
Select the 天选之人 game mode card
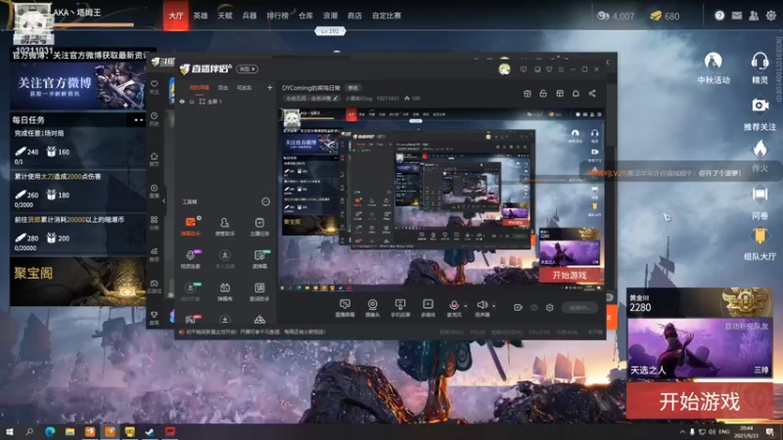point(699,348)
